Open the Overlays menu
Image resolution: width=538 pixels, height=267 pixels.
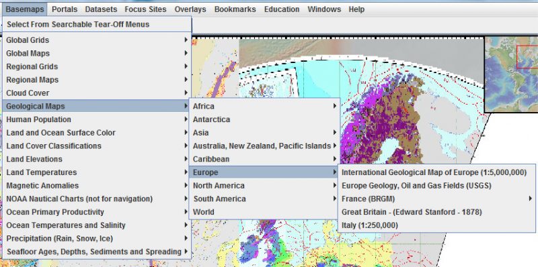point(190,9)
